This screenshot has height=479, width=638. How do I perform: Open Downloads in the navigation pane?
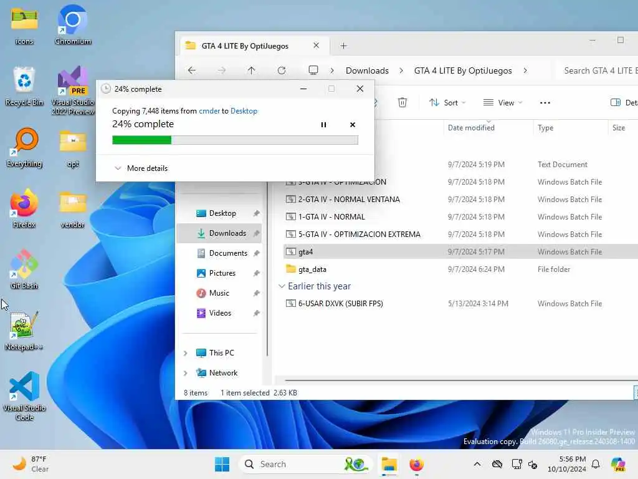coord(220,233)
